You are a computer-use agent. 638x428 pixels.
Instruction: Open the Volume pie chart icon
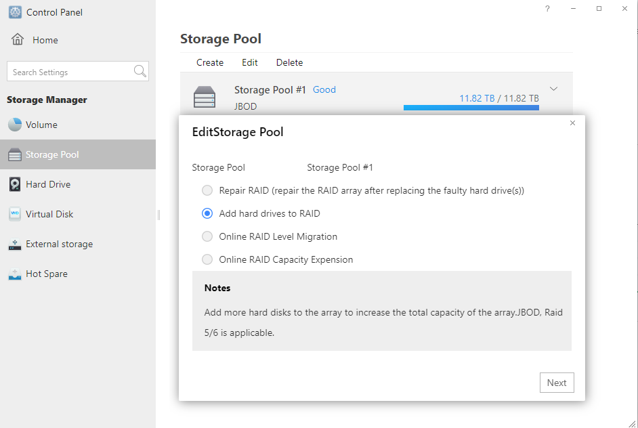point(15,125)
